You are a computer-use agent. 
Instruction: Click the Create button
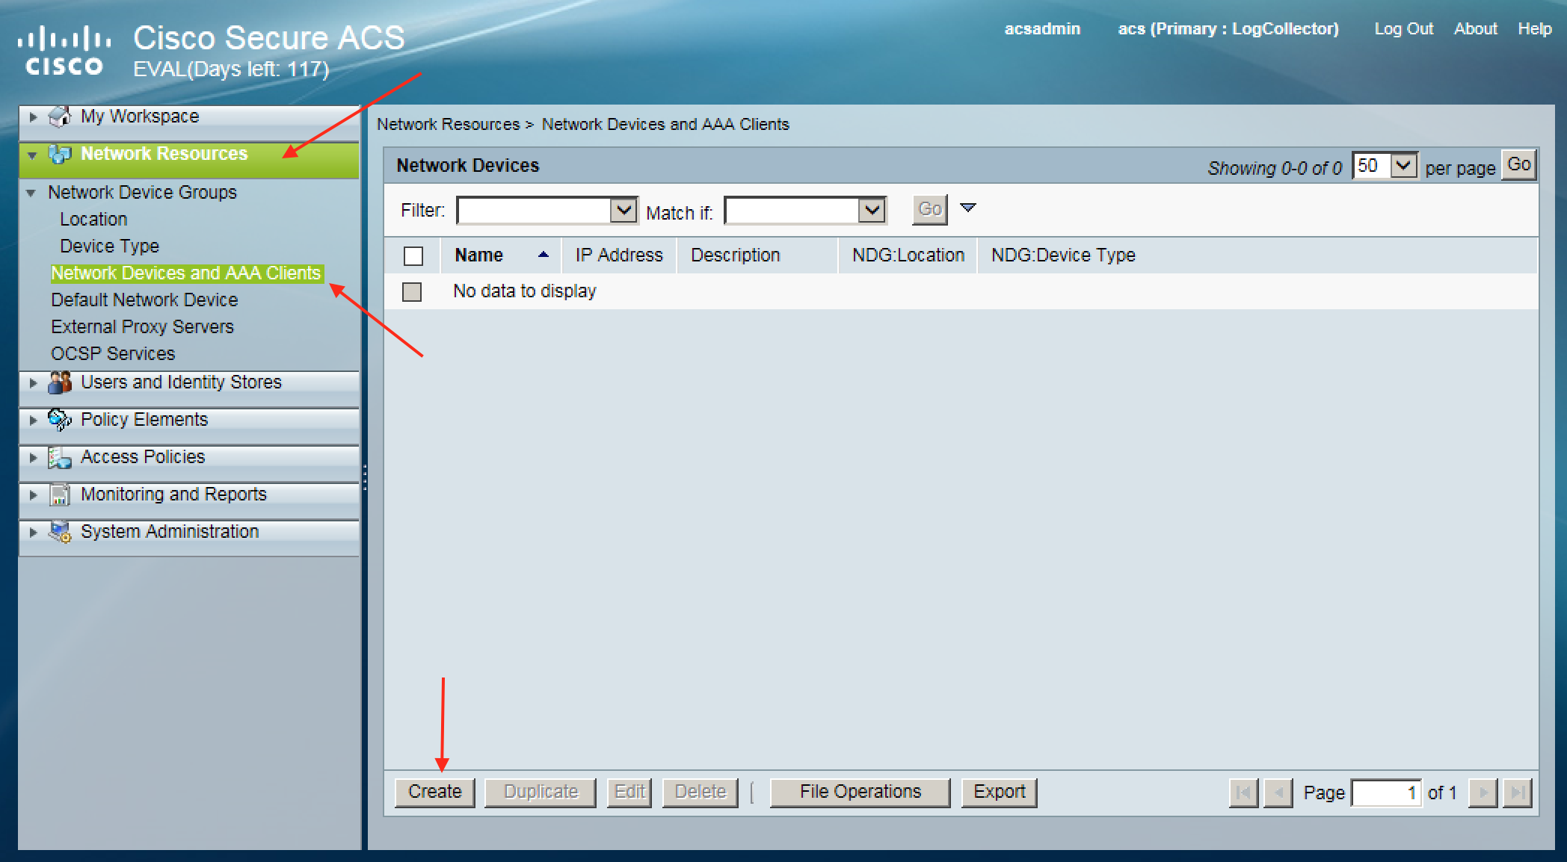(x=434, y=792)
